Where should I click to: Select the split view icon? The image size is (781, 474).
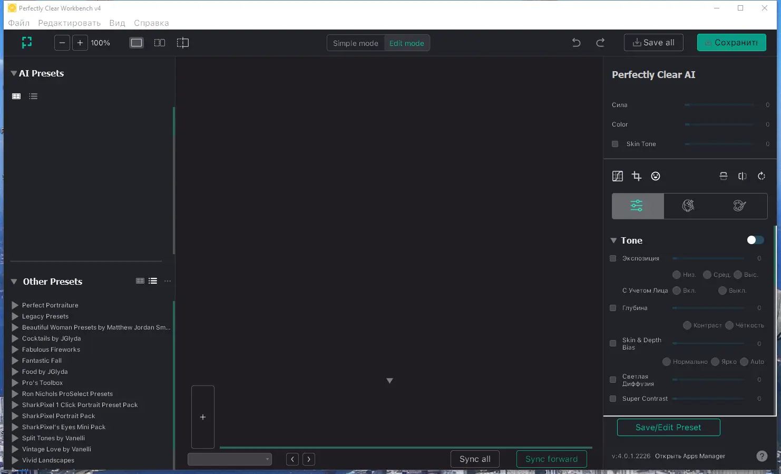[x=183, y=43]
